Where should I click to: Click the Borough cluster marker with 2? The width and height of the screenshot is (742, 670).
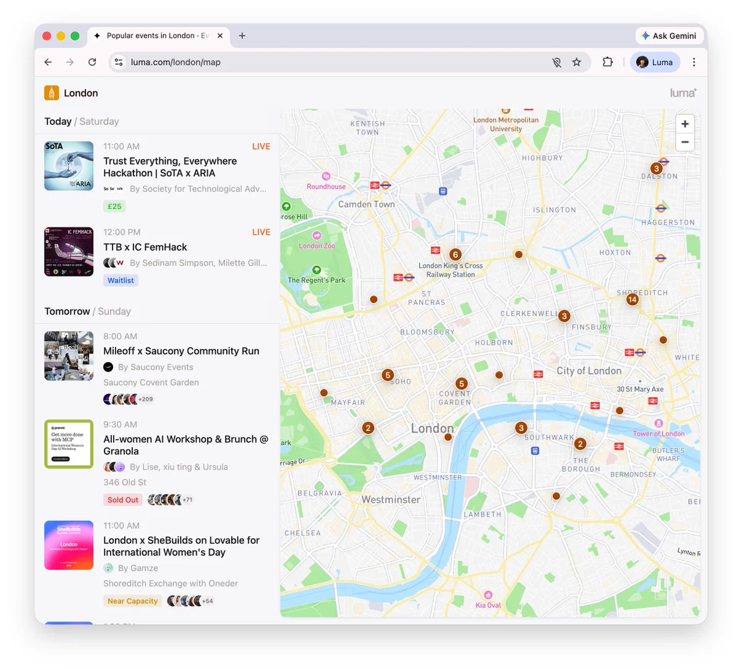[x=580, y=444]
